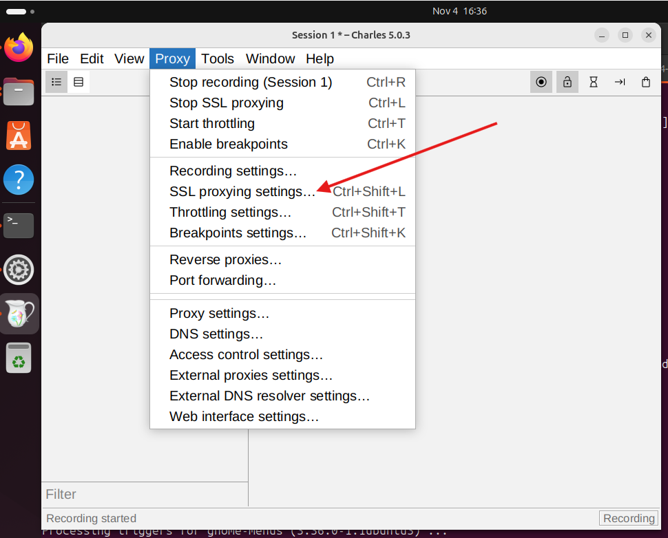Open the Tools menu
Image resolution: width=668 pixels, height=538 pixels.
(x=218, y=59)
